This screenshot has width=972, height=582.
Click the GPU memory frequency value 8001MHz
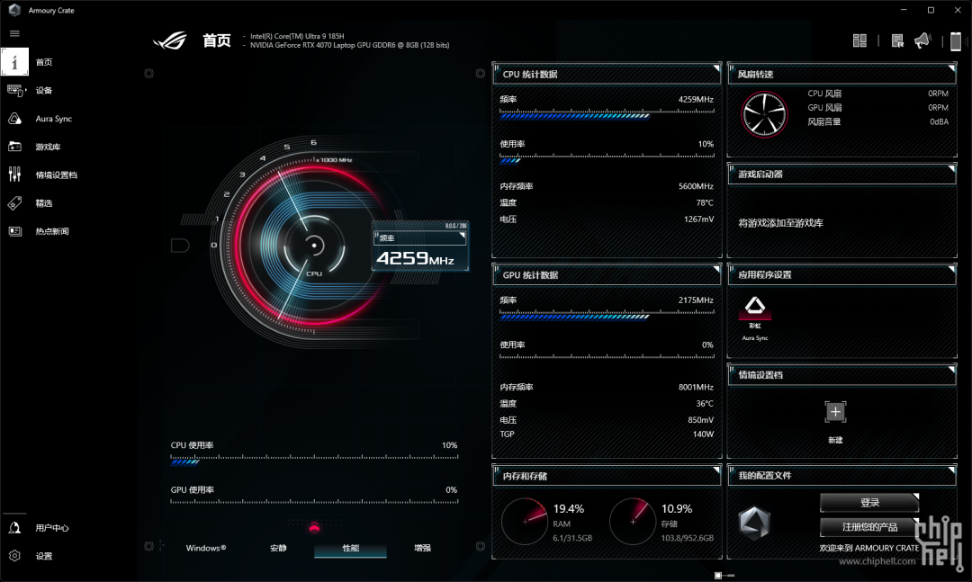(696, 387)
